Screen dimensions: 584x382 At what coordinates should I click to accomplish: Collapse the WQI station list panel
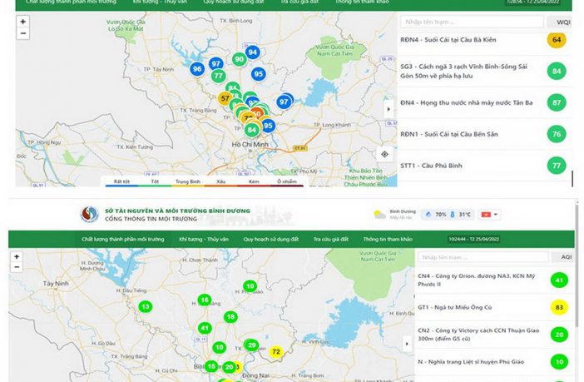pyautogui.click(x=388, y=108)
